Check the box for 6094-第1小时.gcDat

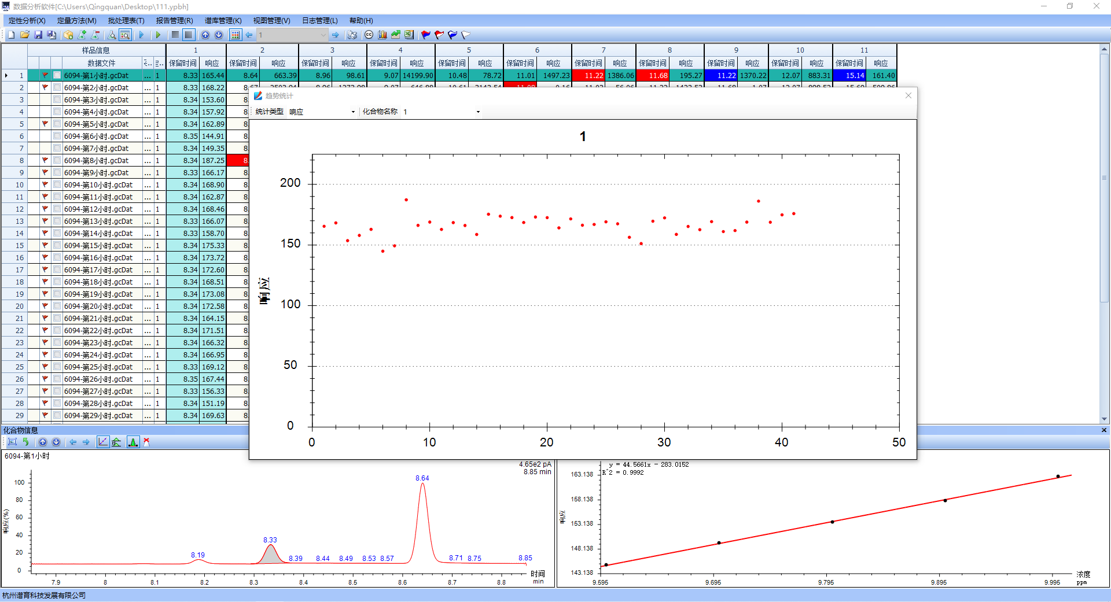(57, 76)
